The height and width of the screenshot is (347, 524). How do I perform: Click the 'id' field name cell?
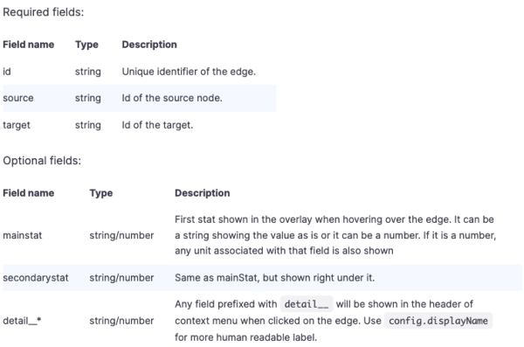point(7,72)
